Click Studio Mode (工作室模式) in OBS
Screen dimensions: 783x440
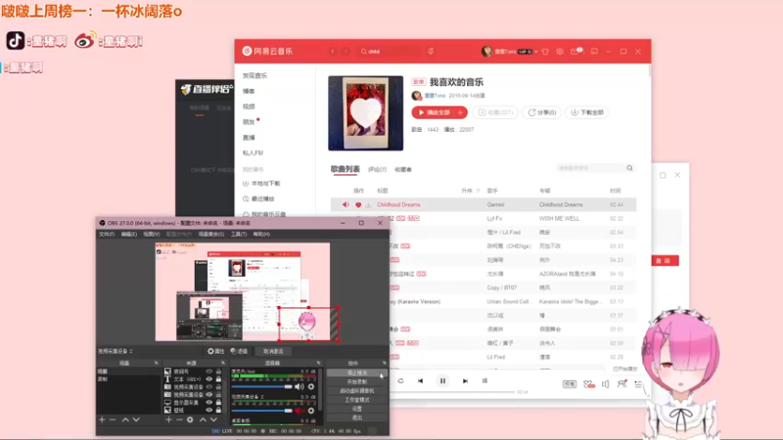pos(356,400)
